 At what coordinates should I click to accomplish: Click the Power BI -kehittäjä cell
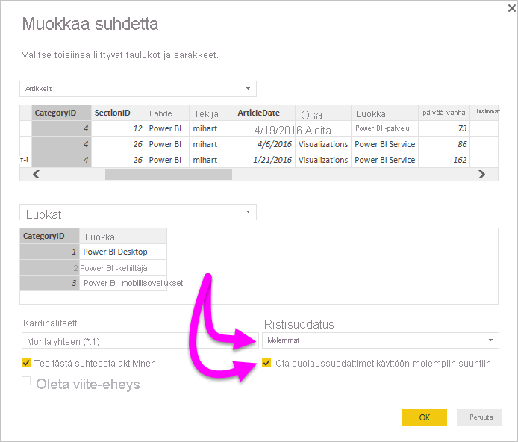click(123, 267)
